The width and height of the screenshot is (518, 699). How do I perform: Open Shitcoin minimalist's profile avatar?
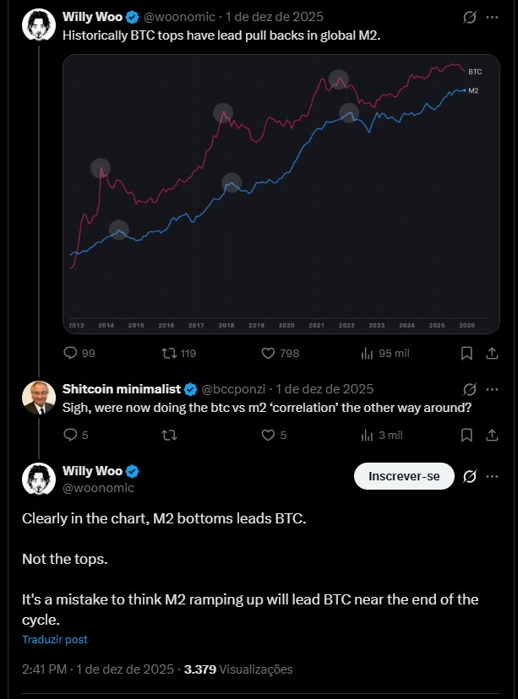[x=38, y=398]
